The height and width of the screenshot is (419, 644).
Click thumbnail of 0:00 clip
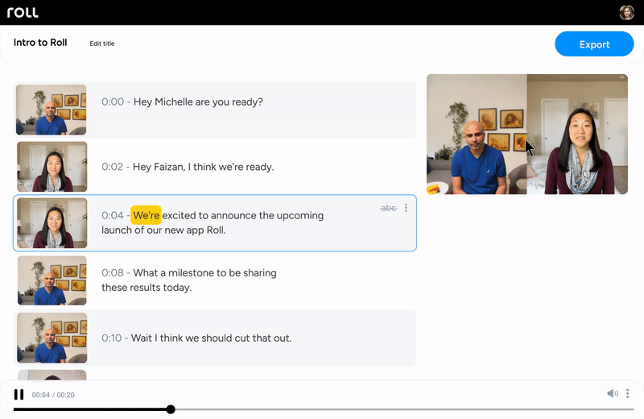[52, 110]
